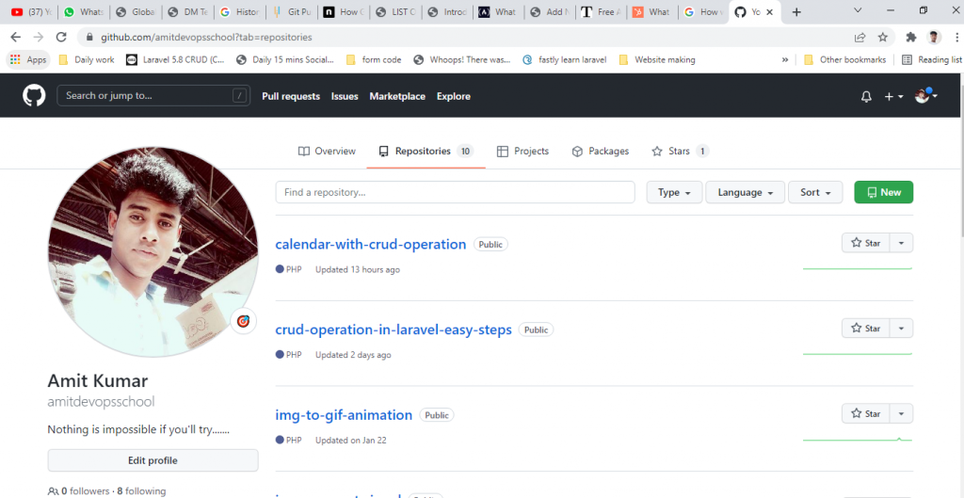This screenshot has width=964, height=498.
Task: Star the img-to-gif-animation repository
Action: (866, 413)
